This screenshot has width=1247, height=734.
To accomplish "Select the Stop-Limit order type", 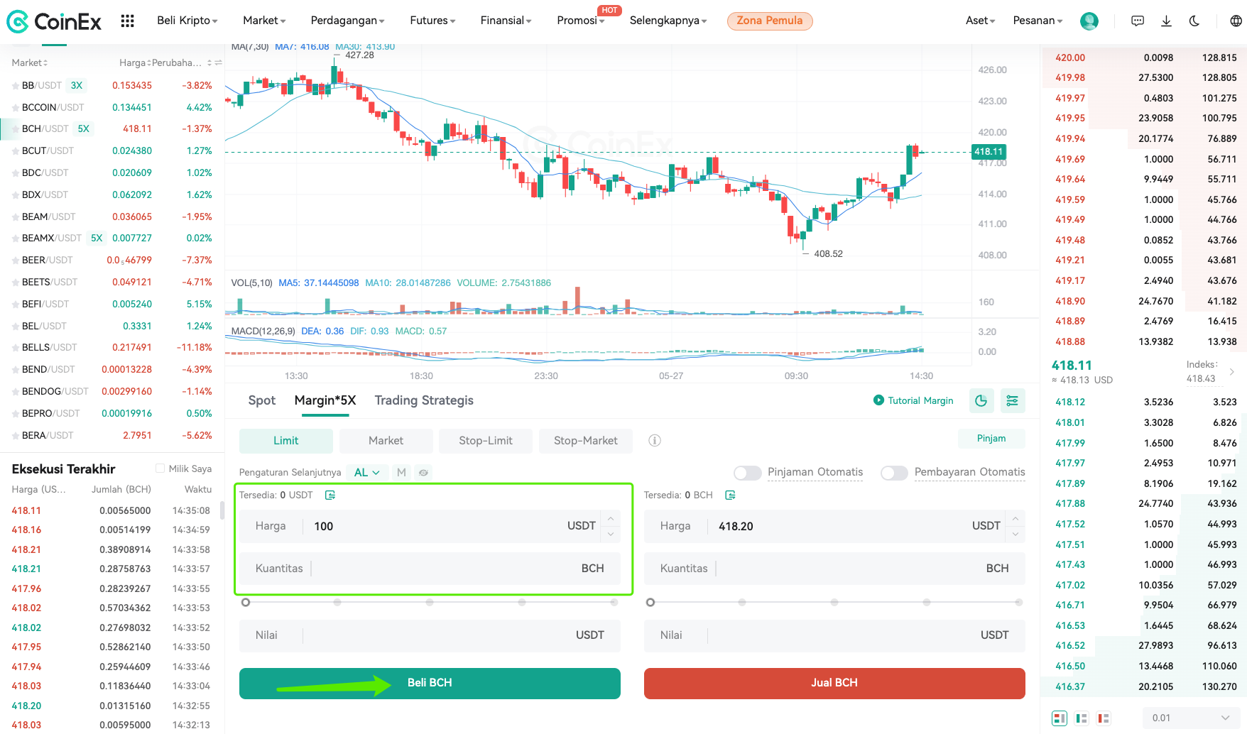I will 486,441.
